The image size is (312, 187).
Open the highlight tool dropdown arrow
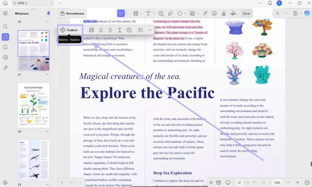pos(141,13)
